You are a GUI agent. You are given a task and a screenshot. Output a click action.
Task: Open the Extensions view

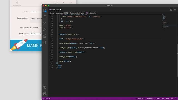[44, 36]
